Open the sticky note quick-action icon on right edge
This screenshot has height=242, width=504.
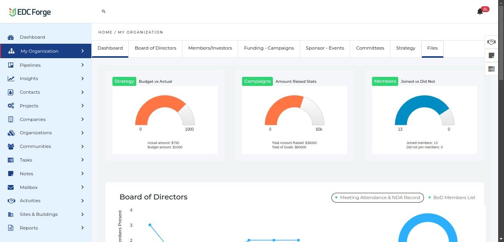tap(491, 55)
